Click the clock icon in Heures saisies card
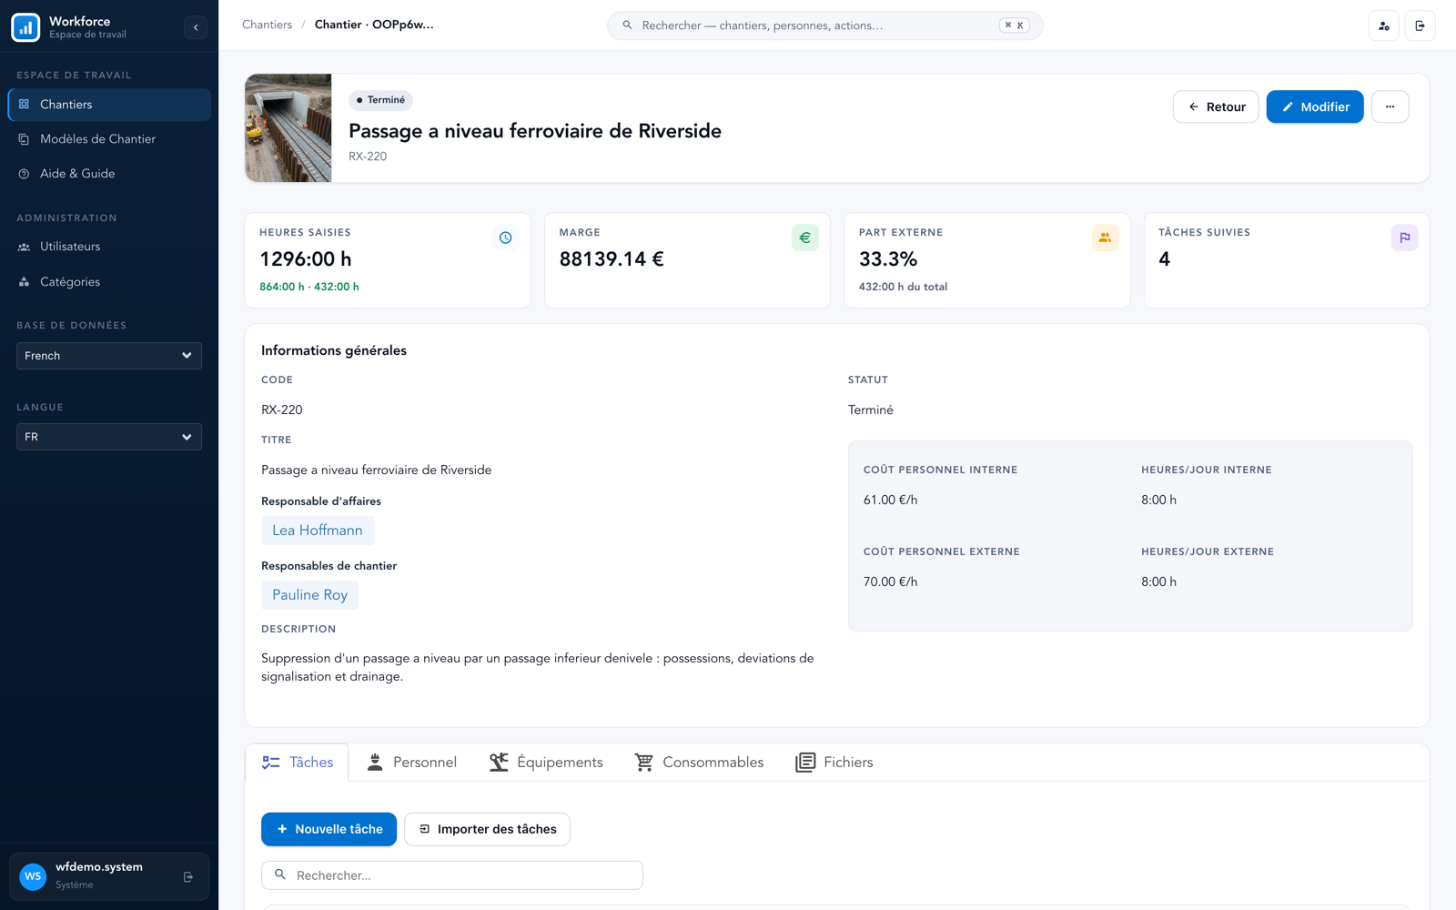The width and height of the screenshot is (1456, 910). click(x=505, y=238)
